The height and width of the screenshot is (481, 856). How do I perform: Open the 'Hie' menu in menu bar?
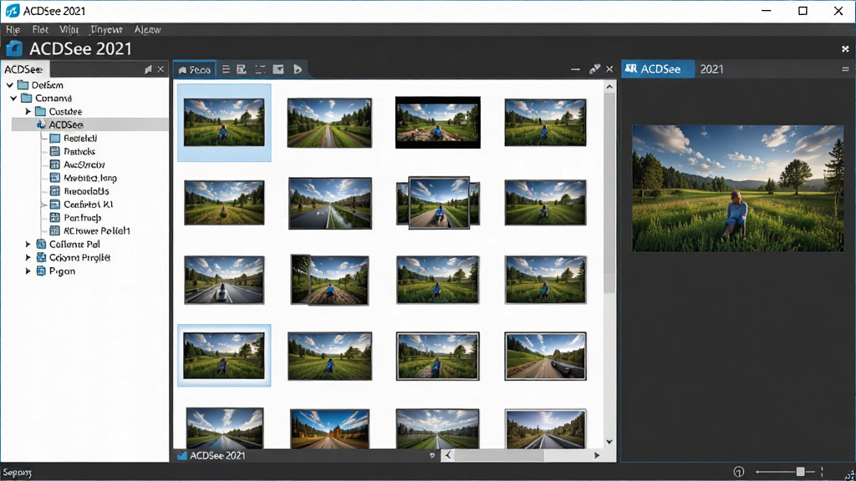point(13,29)
